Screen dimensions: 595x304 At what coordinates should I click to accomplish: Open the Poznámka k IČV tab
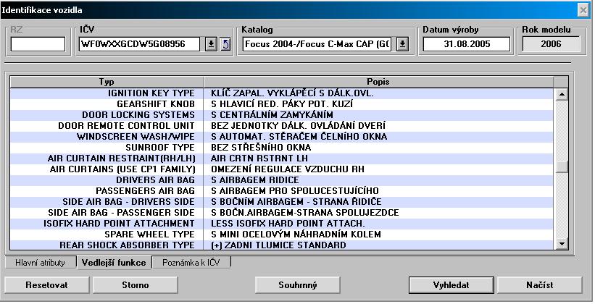click(x=193, y=262)
